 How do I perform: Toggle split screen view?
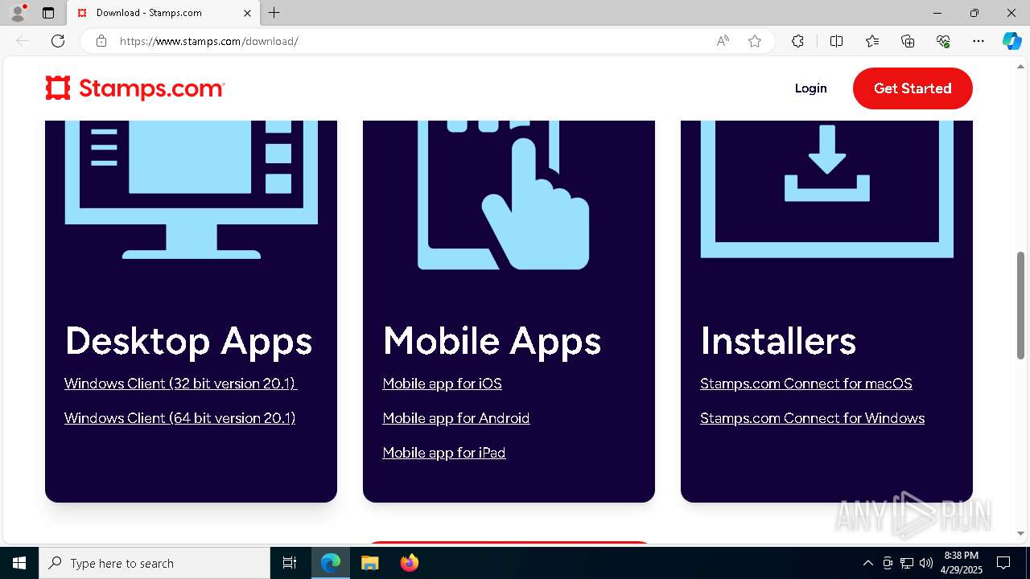[836, 41]
